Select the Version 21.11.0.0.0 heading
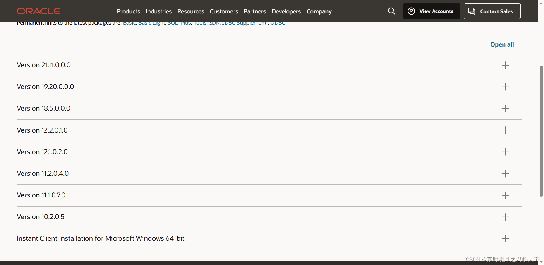The width and height of the screenshot is (544, 265). (44, 65)
